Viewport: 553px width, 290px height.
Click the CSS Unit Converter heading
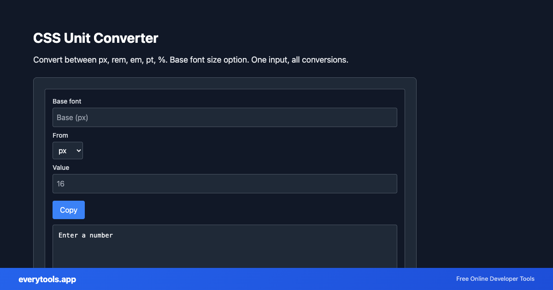(95, 38)
